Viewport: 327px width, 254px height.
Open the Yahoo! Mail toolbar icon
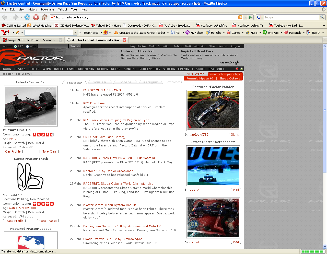[x=173, y=33]
